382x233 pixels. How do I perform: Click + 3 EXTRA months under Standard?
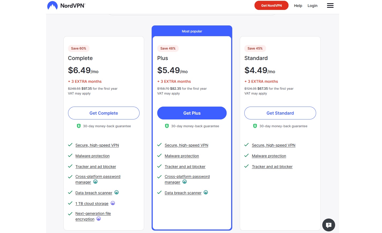pos(261,81)
